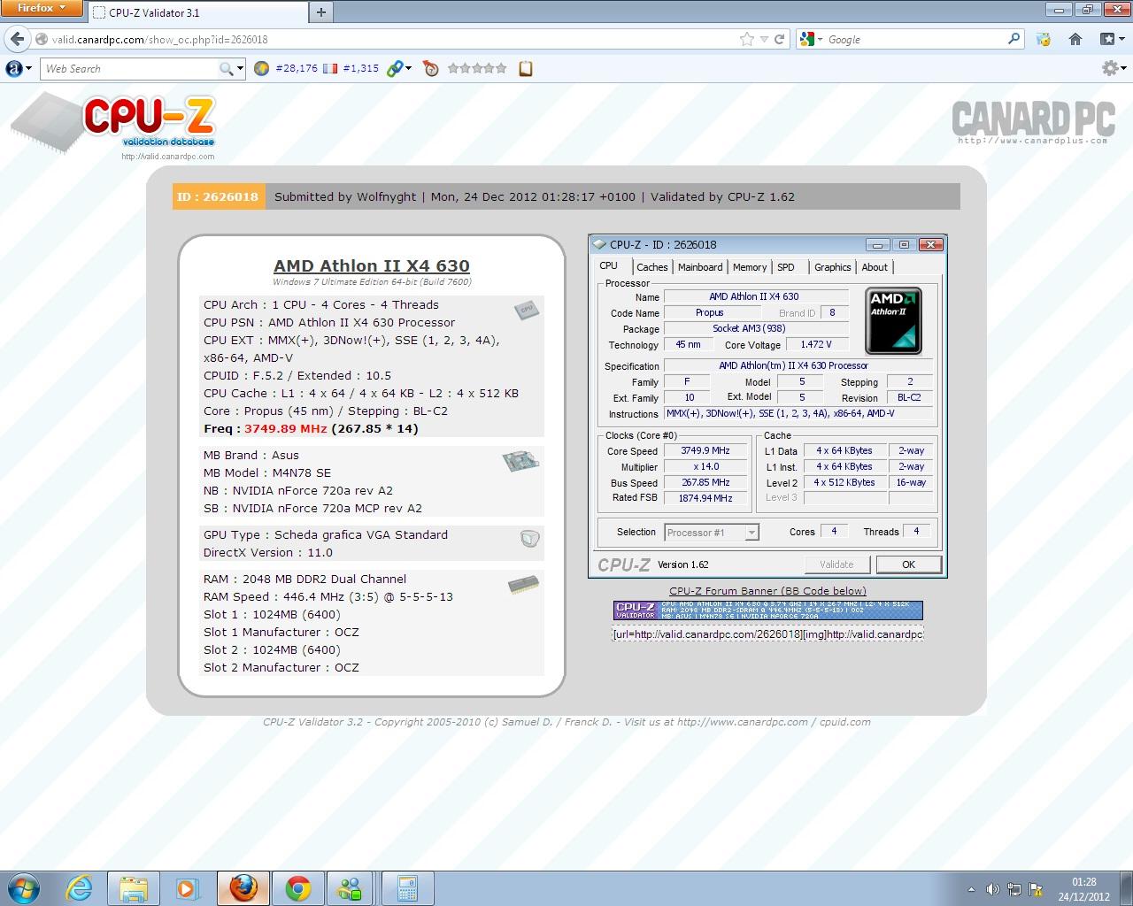Viewport: 1133px width, 906px height.
Task: Click the red 3749.89 MHz frequency value
Action: [x=286, y=428]
